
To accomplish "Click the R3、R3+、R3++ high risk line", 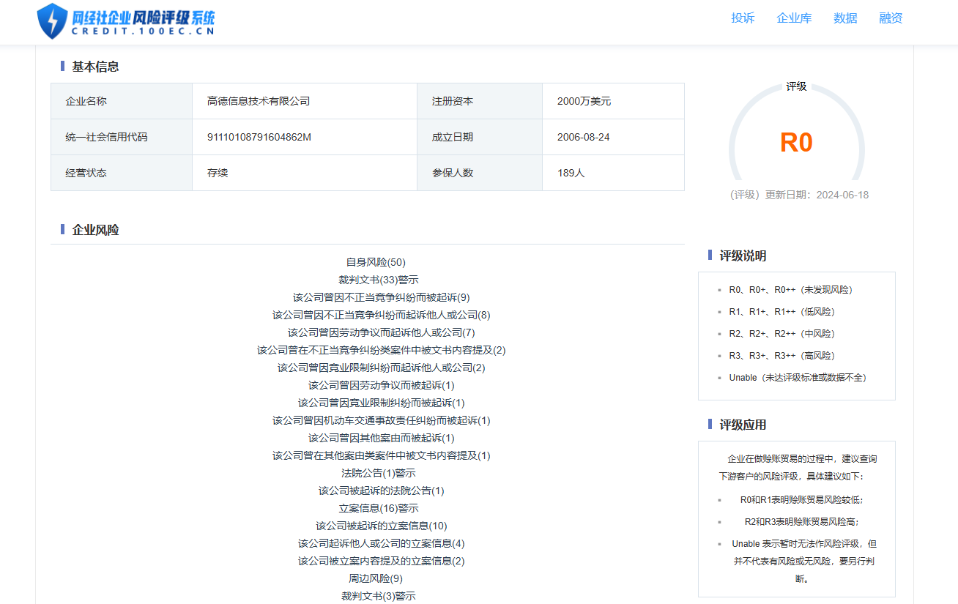I will (782, 356).
